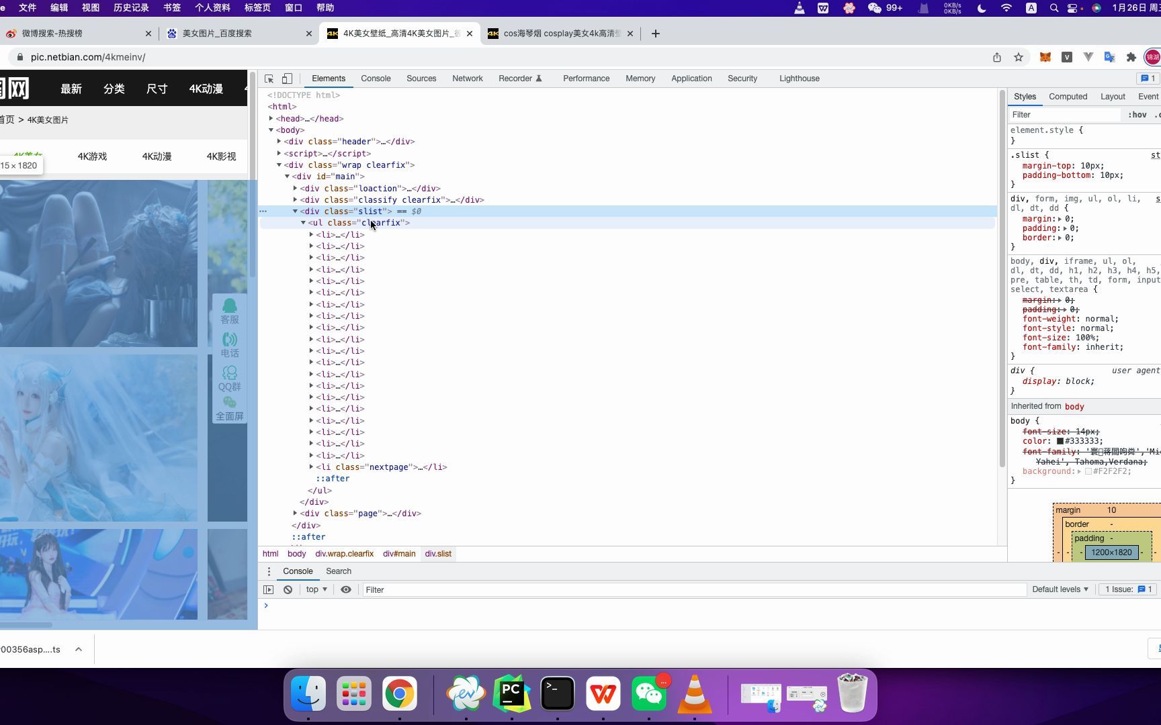This screenshot has width=1161, height=725.
Task: Bookmark this page with the star icon
Action: pos(1019,57)
